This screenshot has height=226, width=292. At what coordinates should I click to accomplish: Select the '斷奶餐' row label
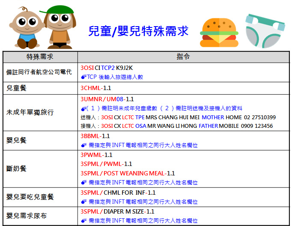(16, 169)
